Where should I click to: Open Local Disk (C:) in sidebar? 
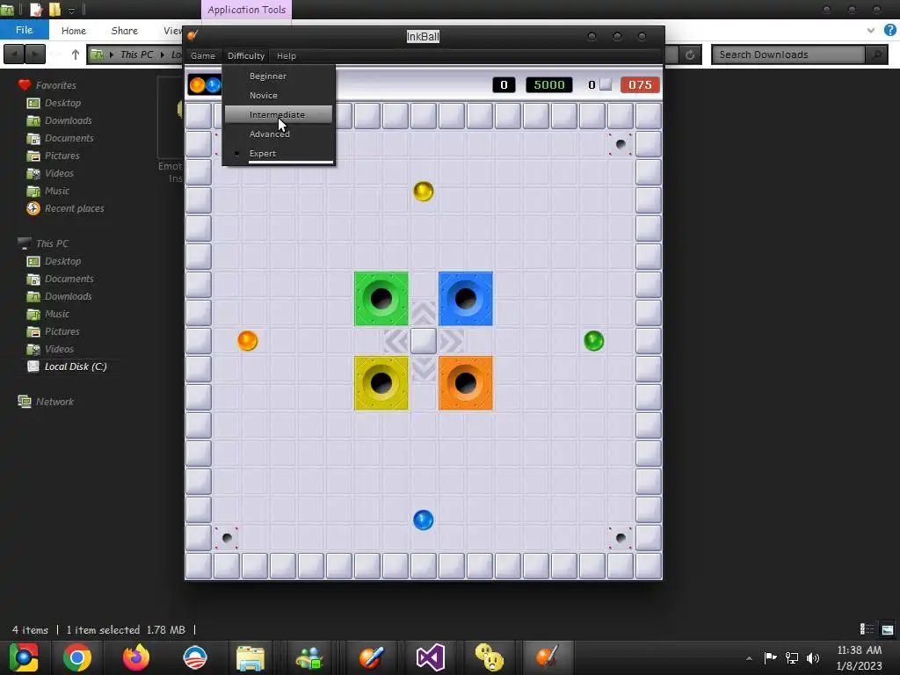(x=76, y=367)
